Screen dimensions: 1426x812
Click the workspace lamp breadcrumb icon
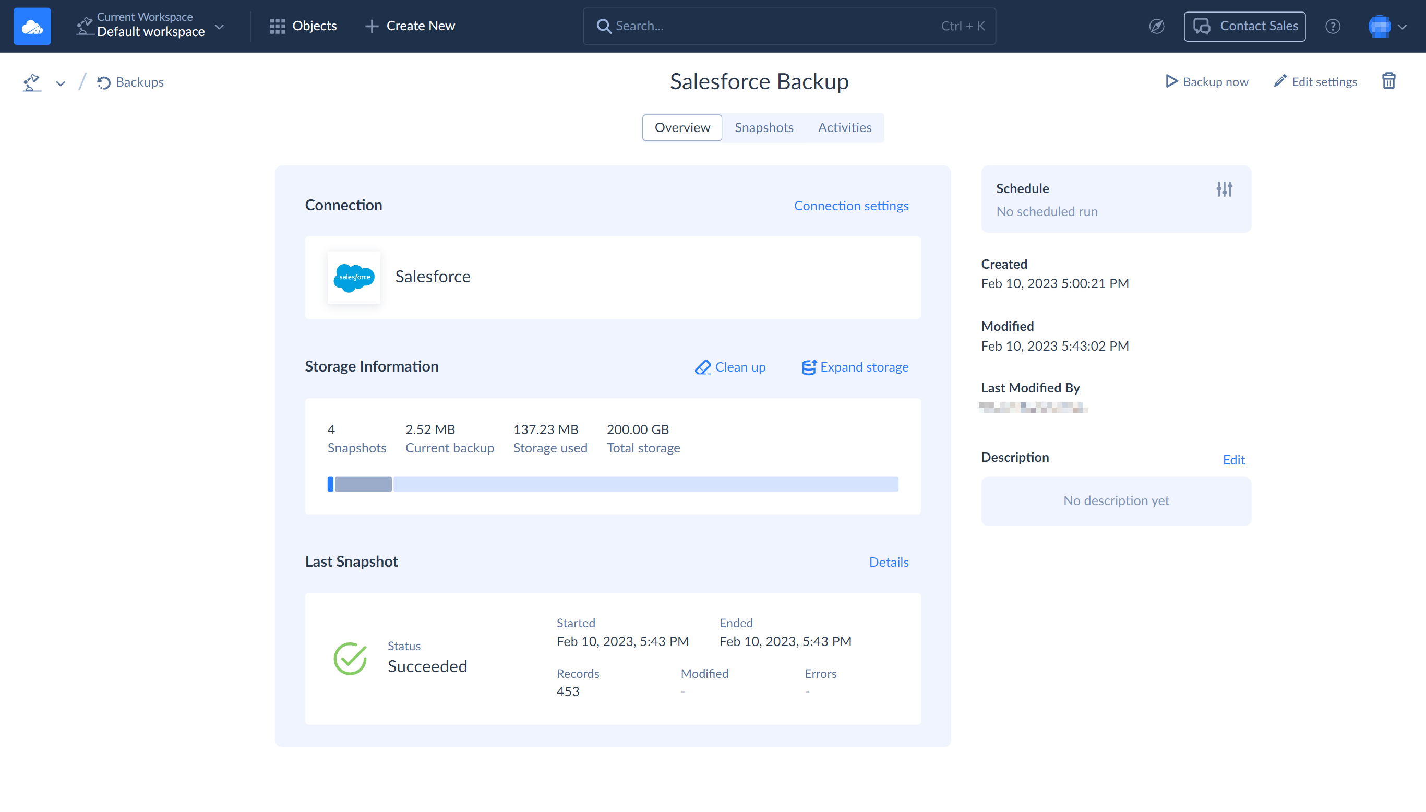click(32, 82)
